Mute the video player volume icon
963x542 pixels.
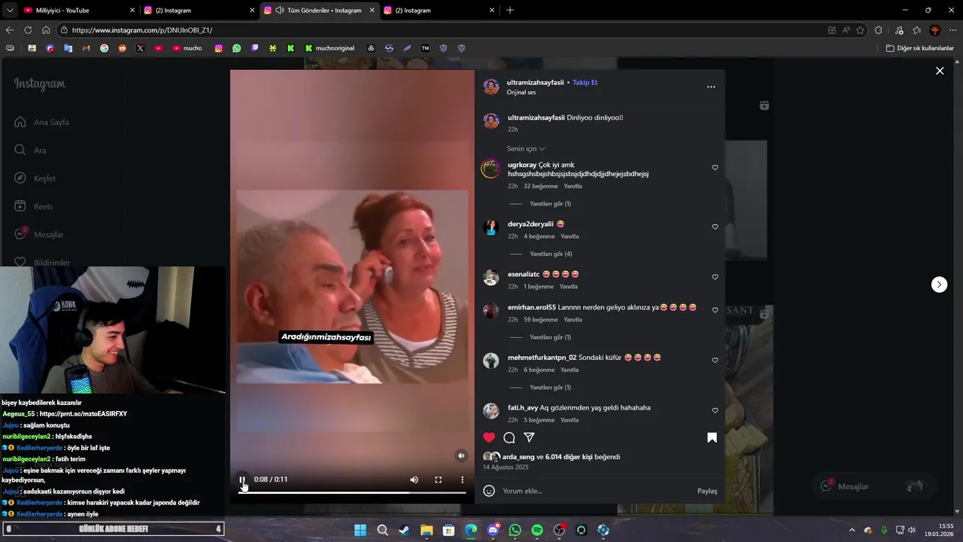414,480
